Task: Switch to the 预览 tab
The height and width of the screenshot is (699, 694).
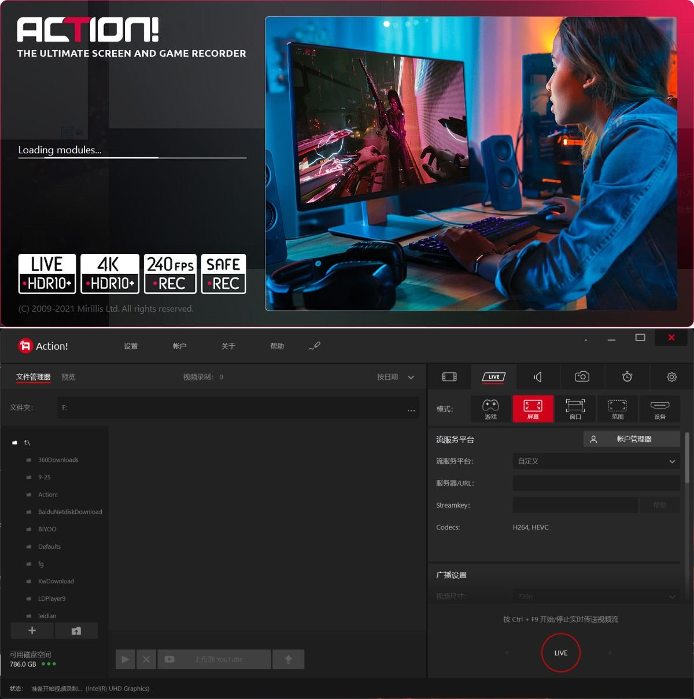Action: pos(68,377)
